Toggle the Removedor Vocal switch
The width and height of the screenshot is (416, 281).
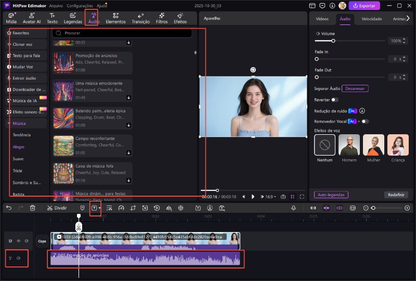pyautogui.click(x=365, y=121)
